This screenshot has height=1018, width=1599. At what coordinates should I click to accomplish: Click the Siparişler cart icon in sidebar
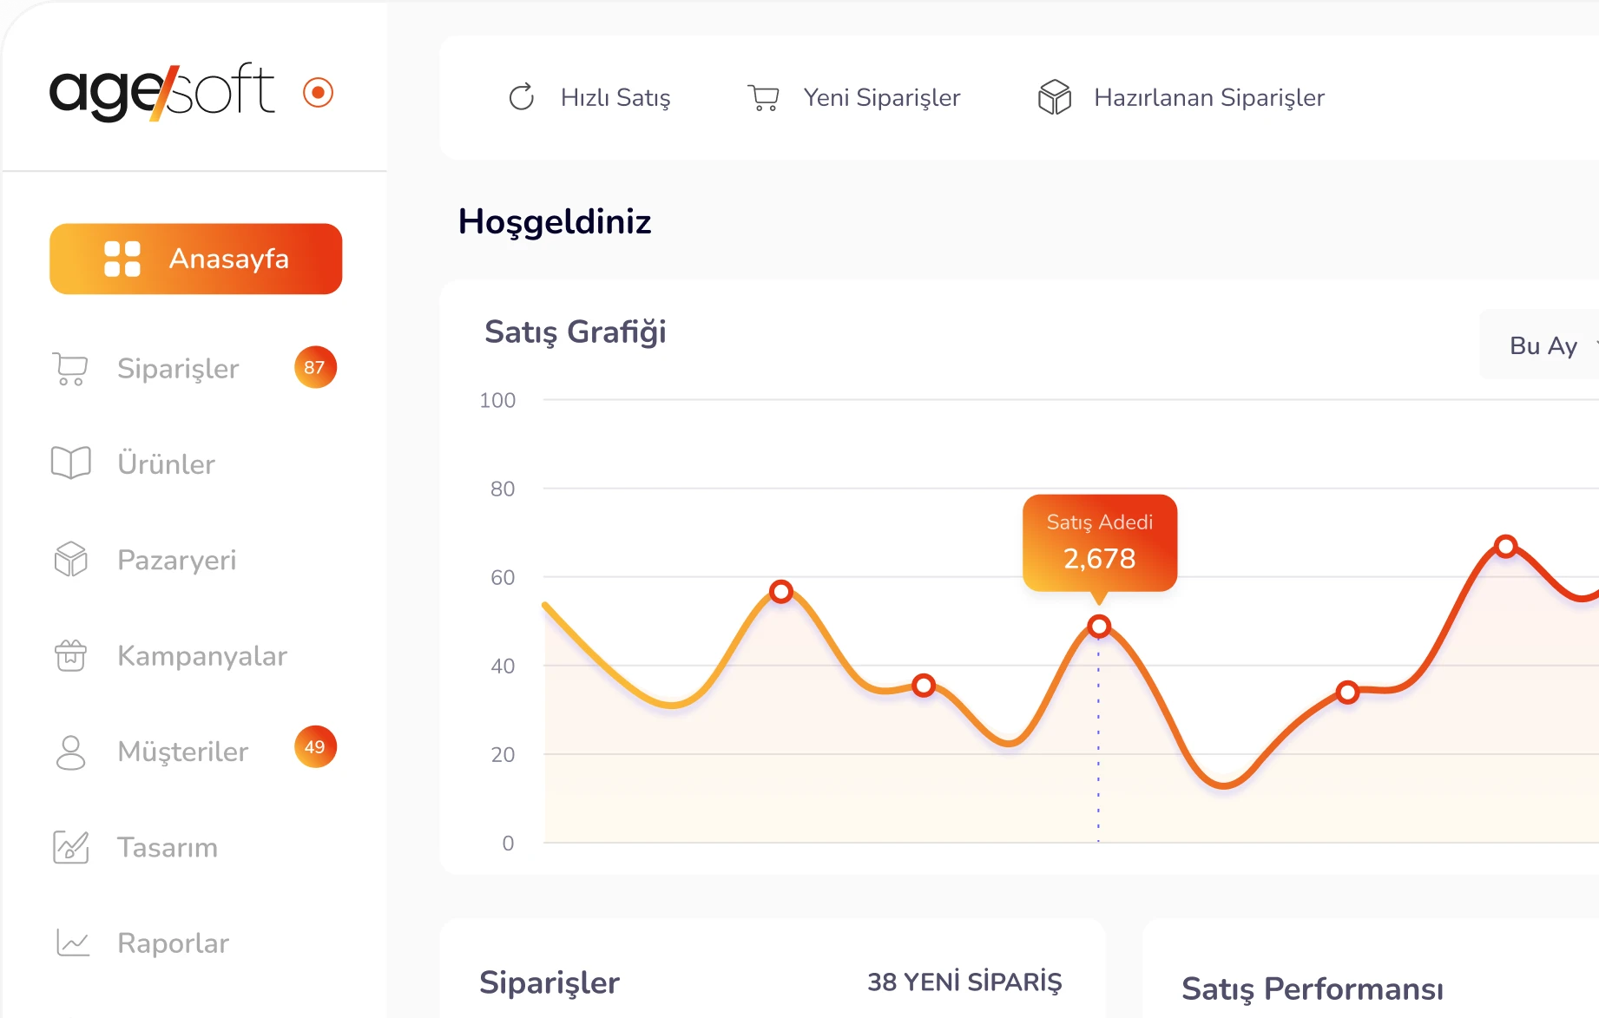click(70, 369)
